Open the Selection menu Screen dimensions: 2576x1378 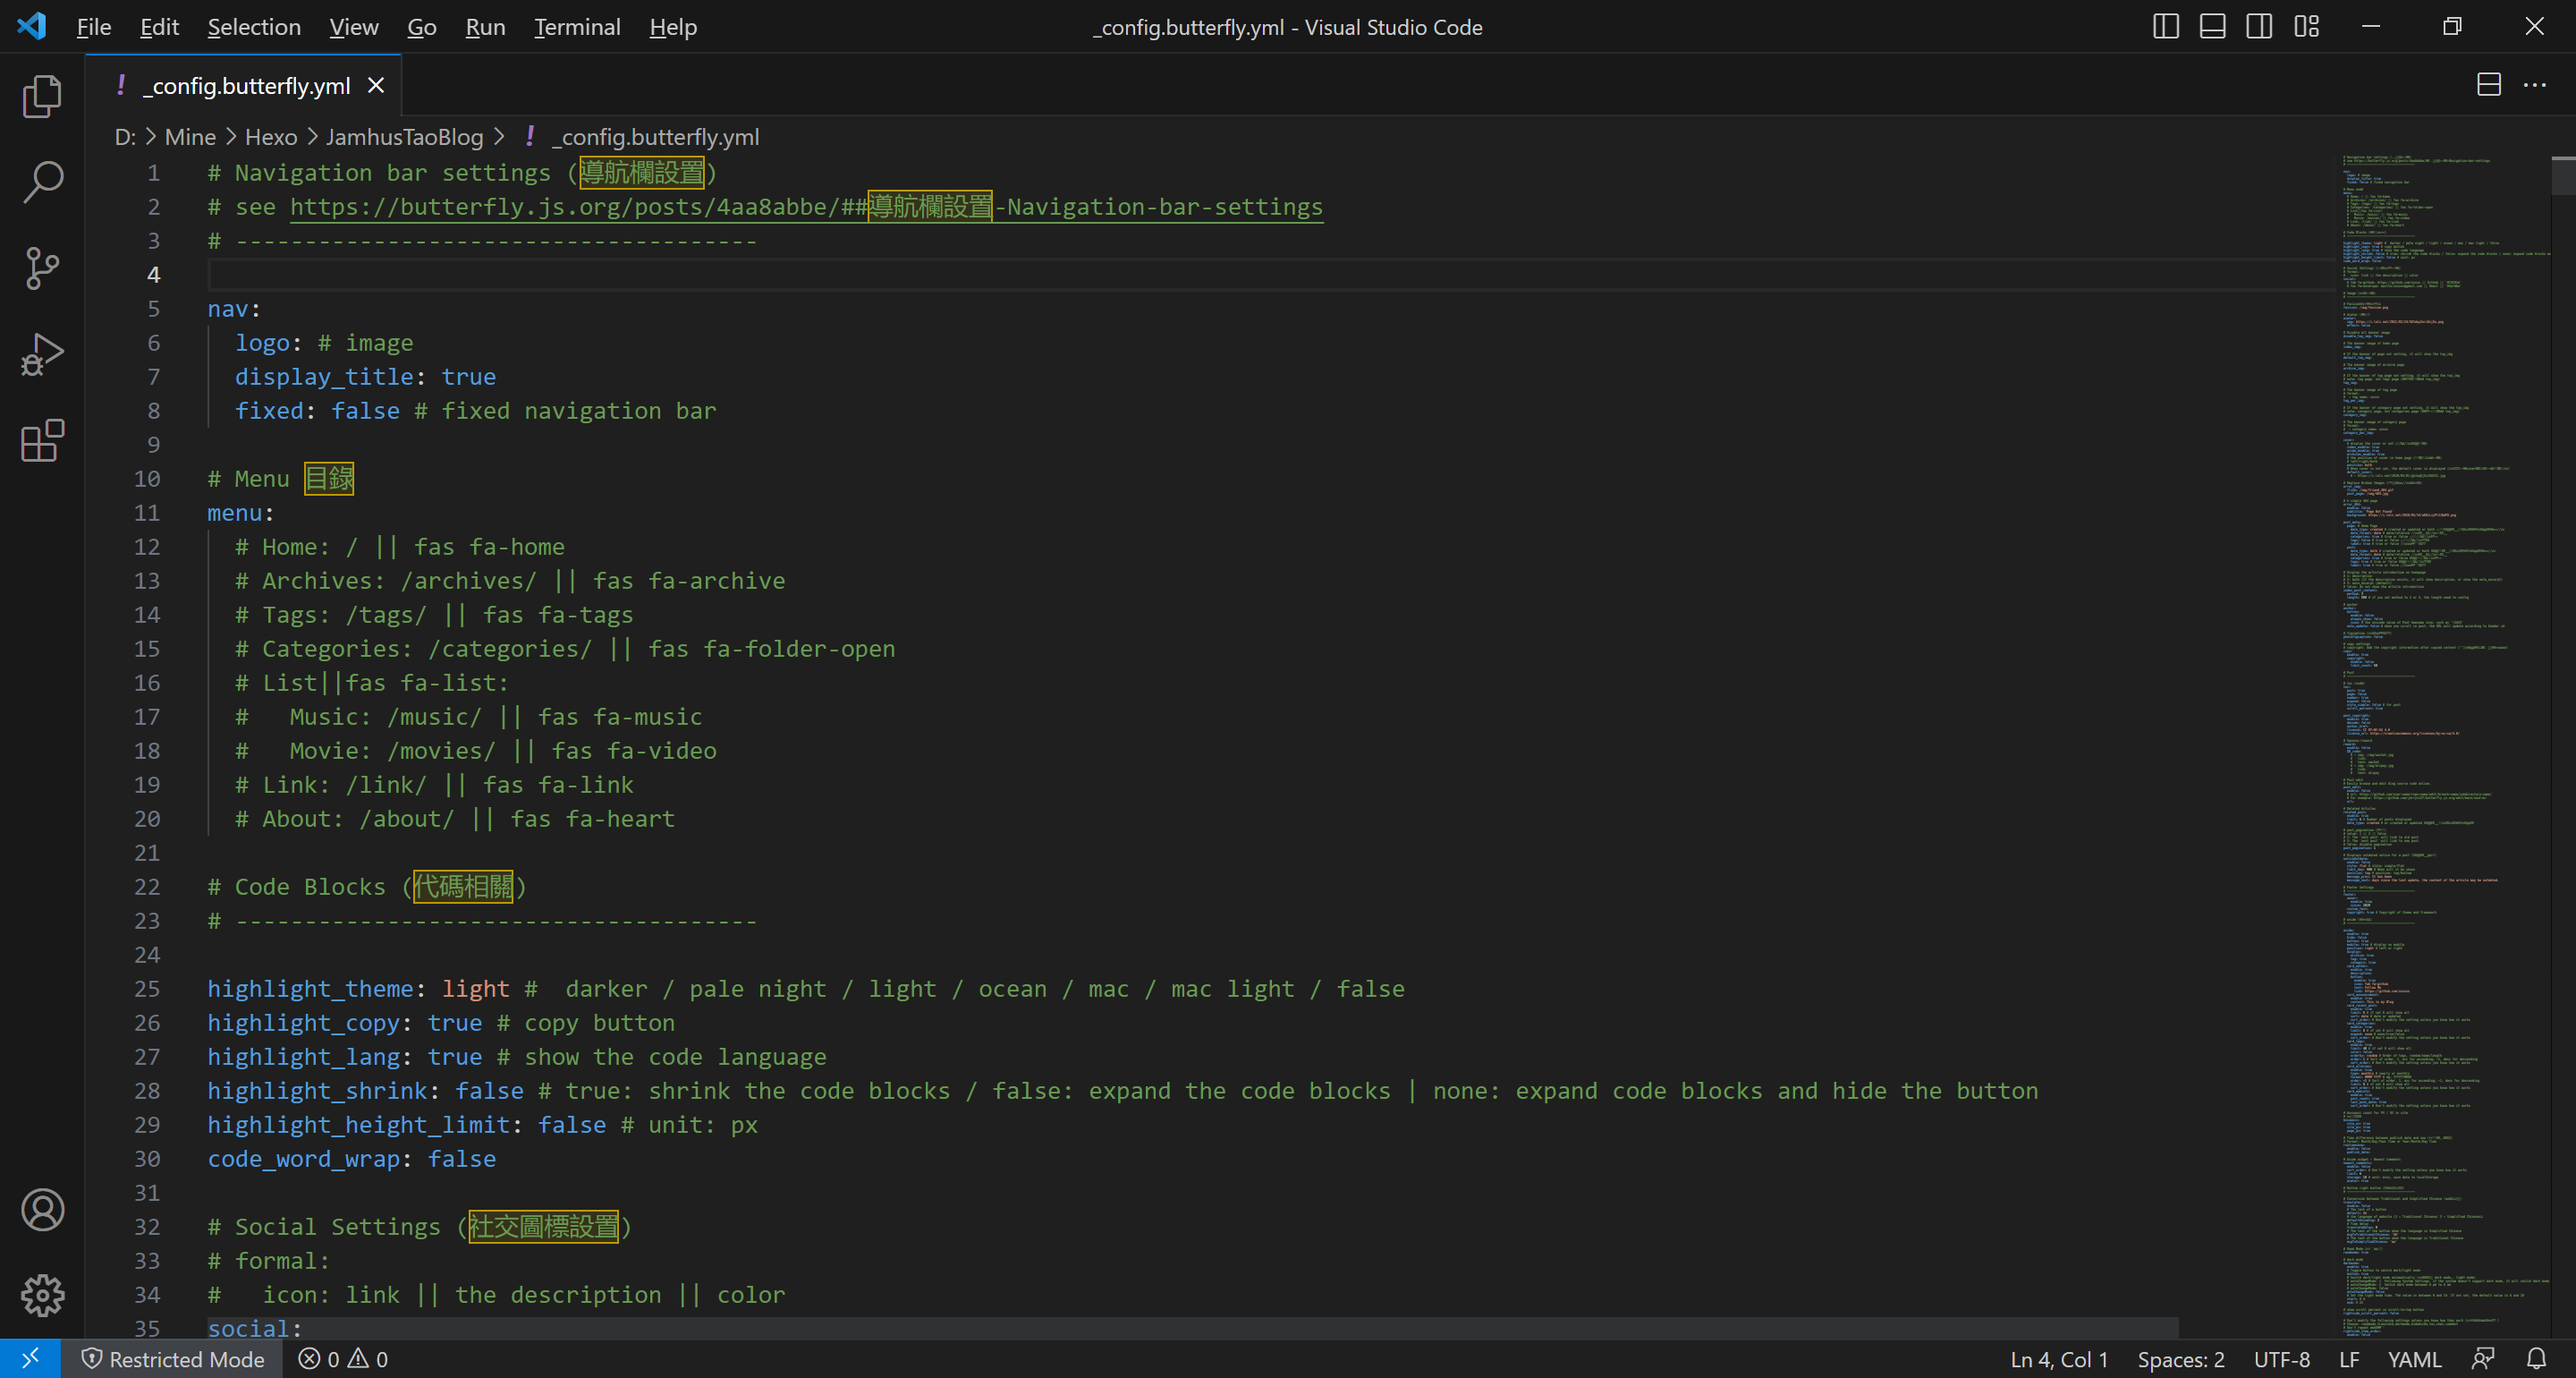coord(254,27)
